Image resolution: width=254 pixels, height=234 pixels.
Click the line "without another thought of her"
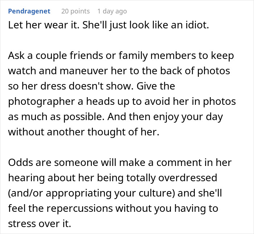click(x=83, y=132)
